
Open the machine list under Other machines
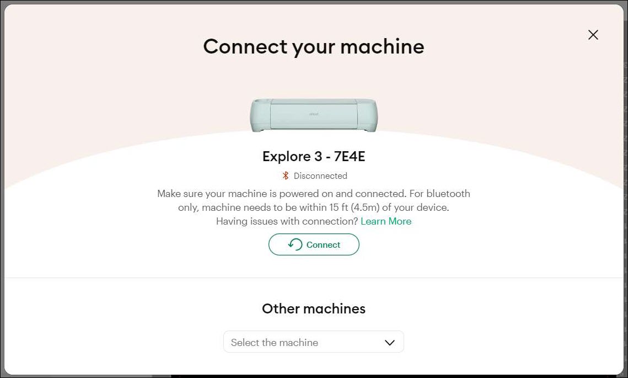click(x=313, y=342)
